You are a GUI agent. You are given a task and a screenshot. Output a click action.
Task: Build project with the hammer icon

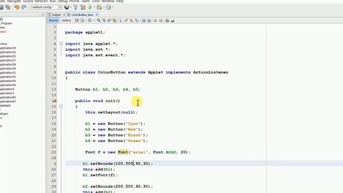coord(76,7)
